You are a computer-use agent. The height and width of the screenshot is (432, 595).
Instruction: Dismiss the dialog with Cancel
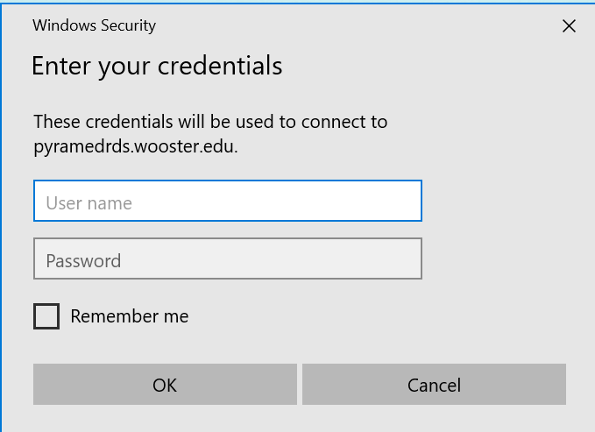[434, 385]
